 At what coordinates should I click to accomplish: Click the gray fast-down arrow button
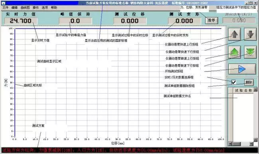coord(250,34)
